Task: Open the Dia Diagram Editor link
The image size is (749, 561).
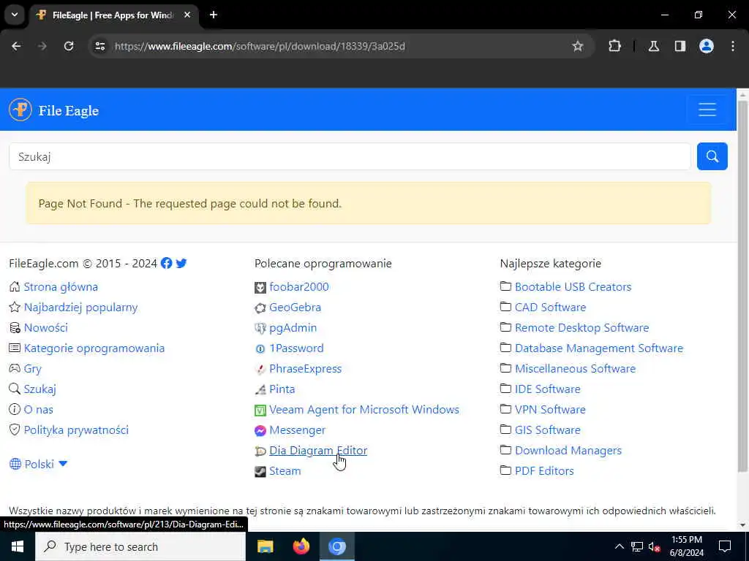Action: tap(318, 451)
